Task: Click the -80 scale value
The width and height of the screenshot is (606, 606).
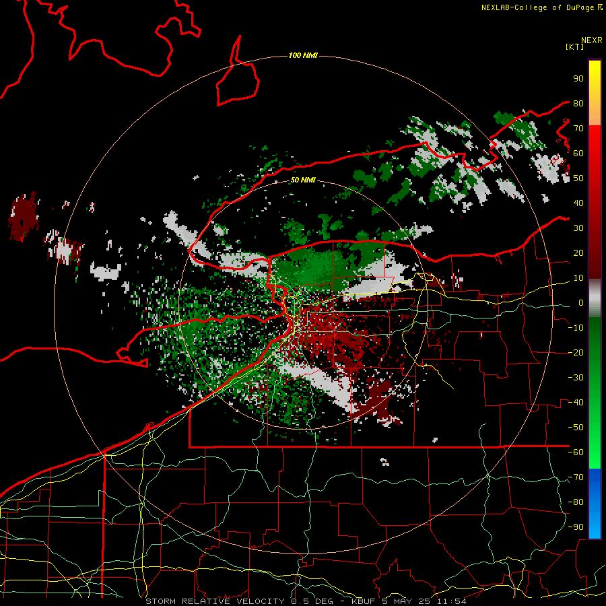Action: (576, 502)
